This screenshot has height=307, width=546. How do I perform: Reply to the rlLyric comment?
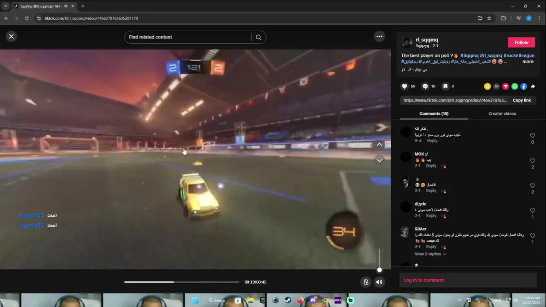[431, 216]
